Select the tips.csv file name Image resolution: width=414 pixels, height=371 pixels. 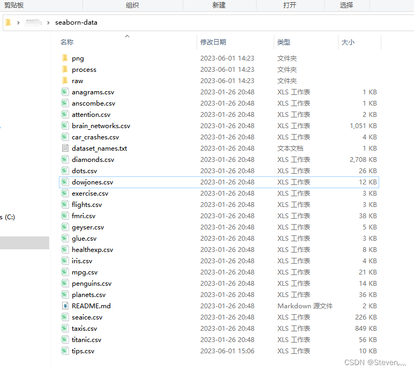point(83,351)
